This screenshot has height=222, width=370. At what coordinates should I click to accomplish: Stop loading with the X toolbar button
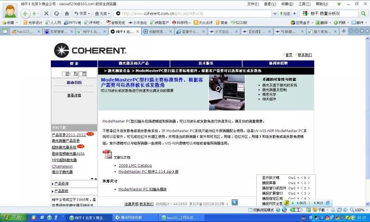click(46, 13)
